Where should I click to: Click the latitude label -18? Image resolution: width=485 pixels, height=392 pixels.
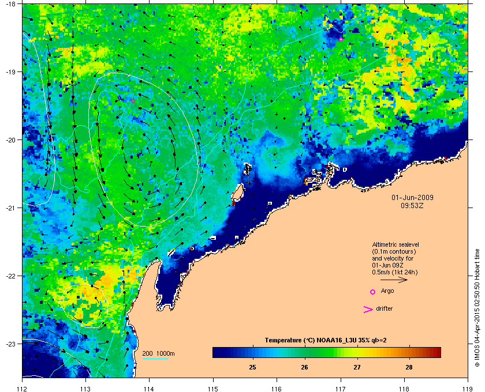click(x=10, y=3)
